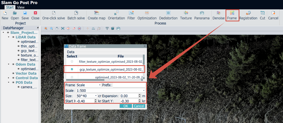Select the Denoise tool
The image size is (283, 123).
tap(218, 15)
